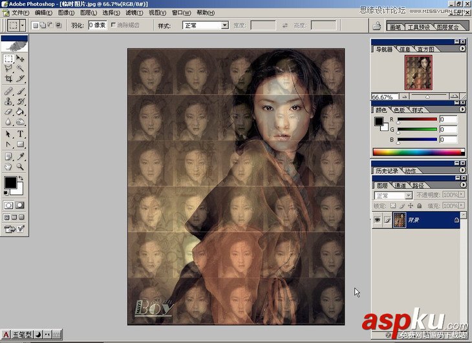Select the Notes tool

coord(8,156)
